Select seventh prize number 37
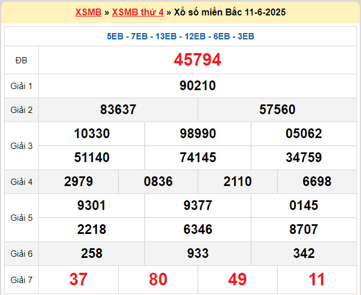Image resolution: width=361 pixels, height=295 pixels. (78, 280)
